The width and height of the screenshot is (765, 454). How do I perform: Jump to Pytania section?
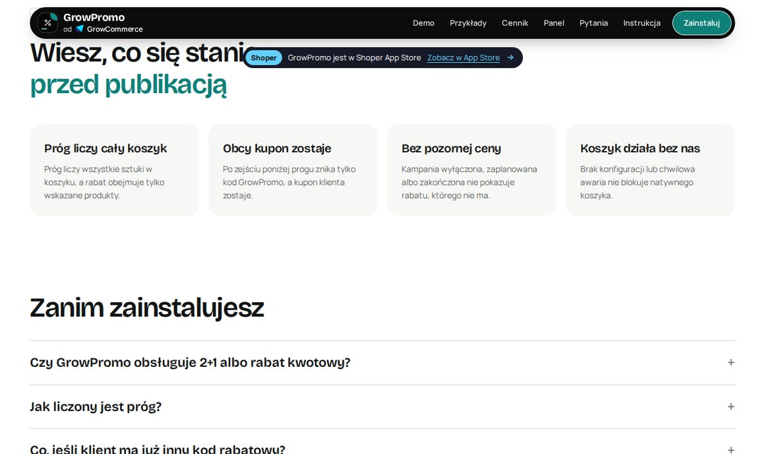tap(594, 23)
